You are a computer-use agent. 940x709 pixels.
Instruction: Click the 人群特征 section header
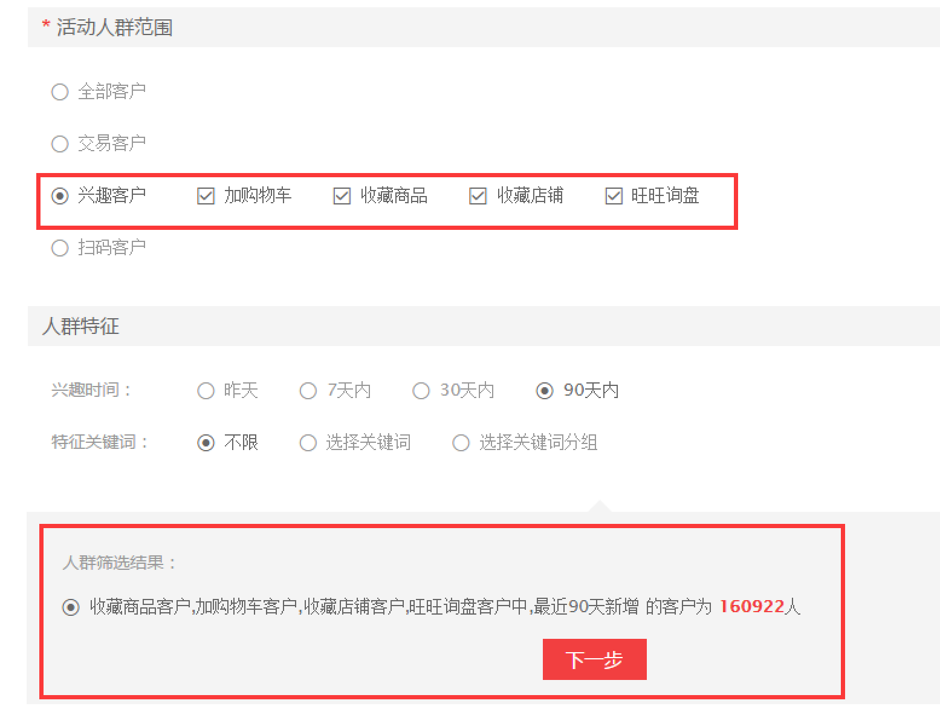[81, 326]
